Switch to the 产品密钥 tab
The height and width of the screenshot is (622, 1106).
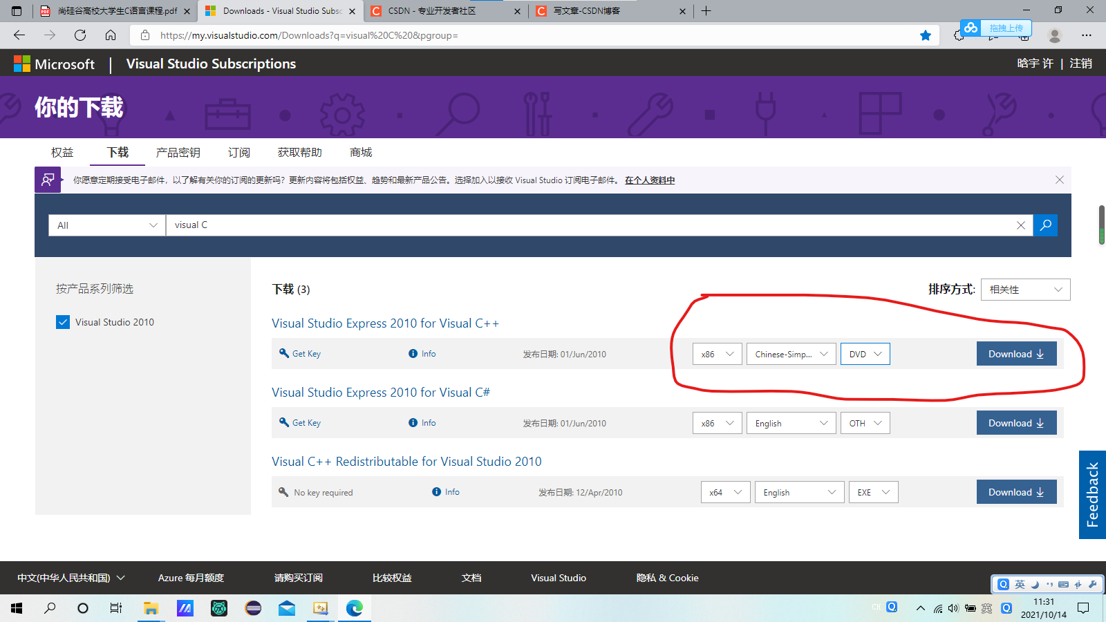178,152
